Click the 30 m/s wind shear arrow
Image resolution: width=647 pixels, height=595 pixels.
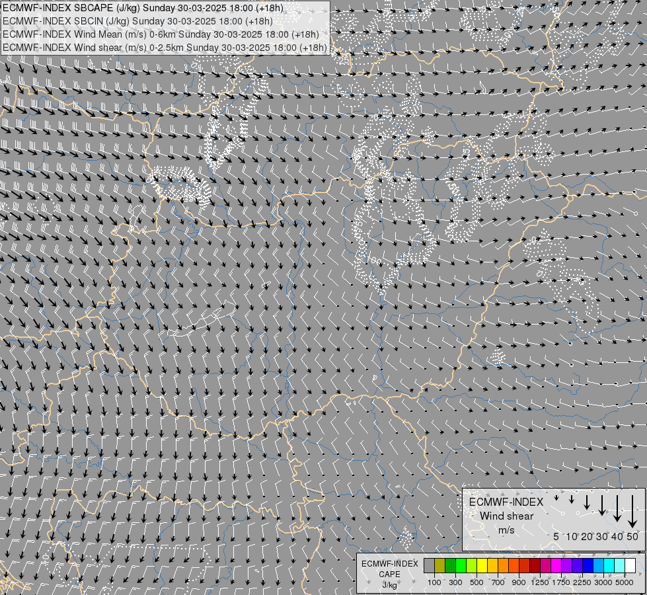(602, 505)
